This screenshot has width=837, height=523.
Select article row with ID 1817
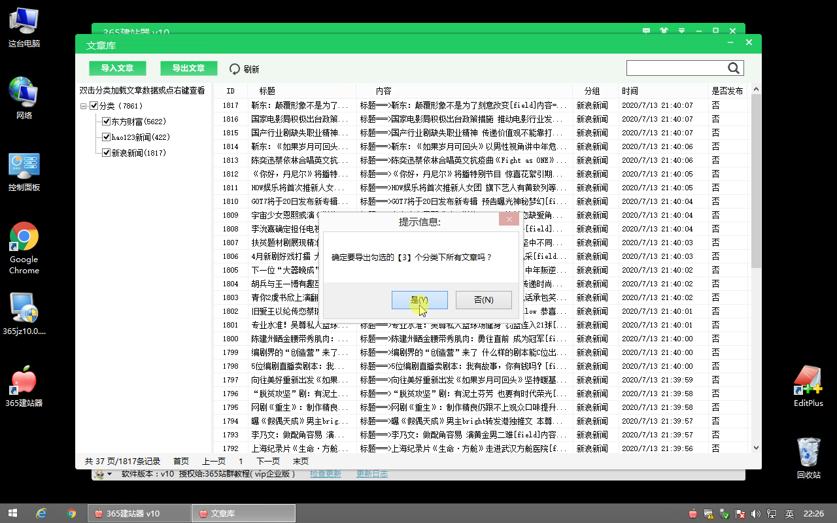click(483, 105)
